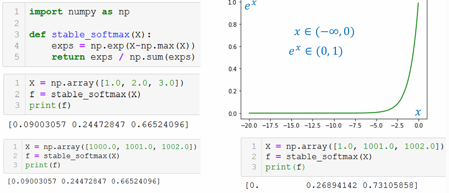Screen dimensions: 449x193
Task: Click the 'import numpy as np' code line
Action: [x=79, y=12]
